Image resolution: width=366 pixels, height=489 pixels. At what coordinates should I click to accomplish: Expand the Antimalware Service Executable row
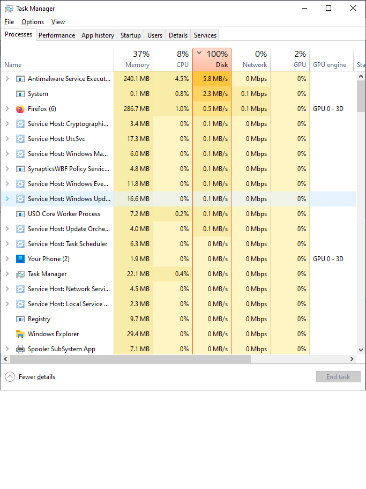[8, 79]
